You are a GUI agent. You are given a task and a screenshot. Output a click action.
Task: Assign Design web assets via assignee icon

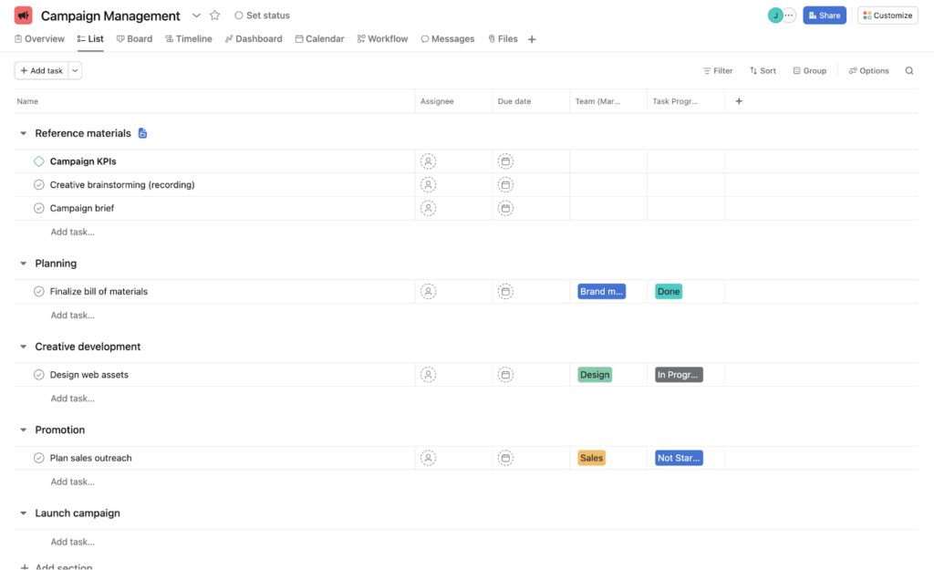428,375
